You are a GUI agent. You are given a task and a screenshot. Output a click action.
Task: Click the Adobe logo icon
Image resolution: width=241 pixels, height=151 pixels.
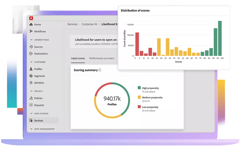(x=31, y=18)
